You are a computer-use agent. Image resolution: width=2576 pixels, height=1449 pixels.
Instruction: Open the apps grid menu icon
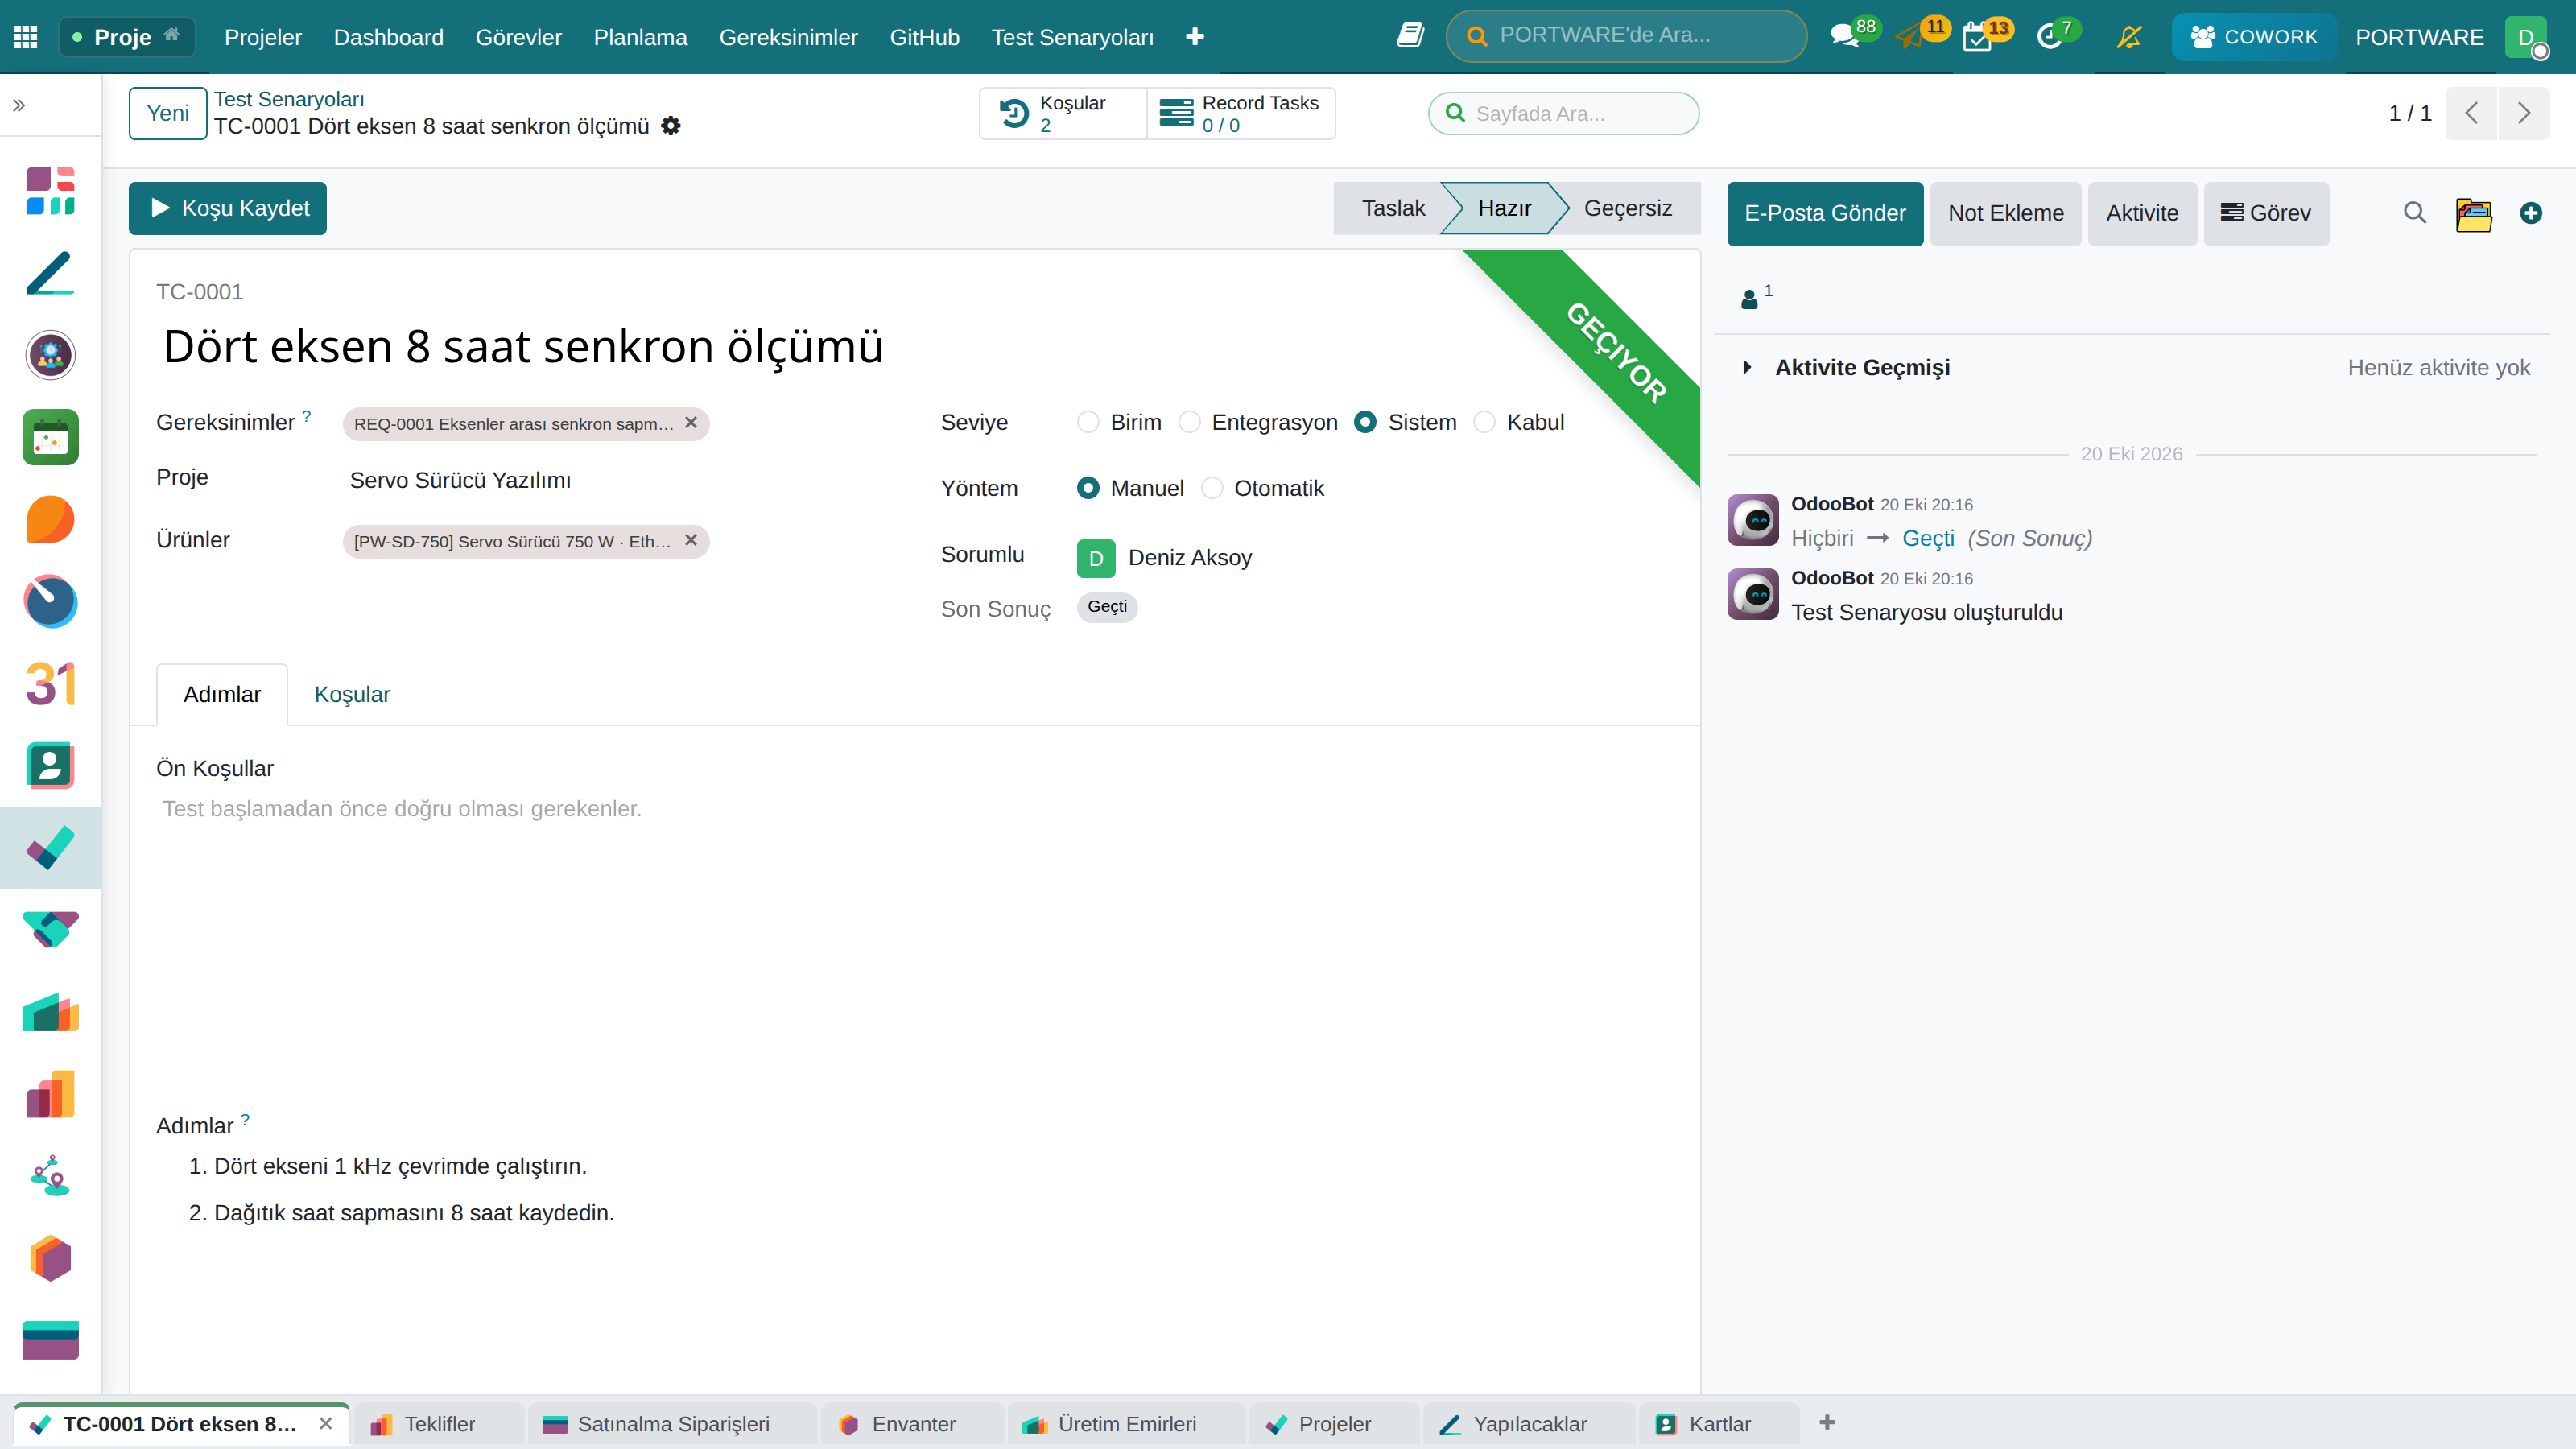click(x=26, y=37)
